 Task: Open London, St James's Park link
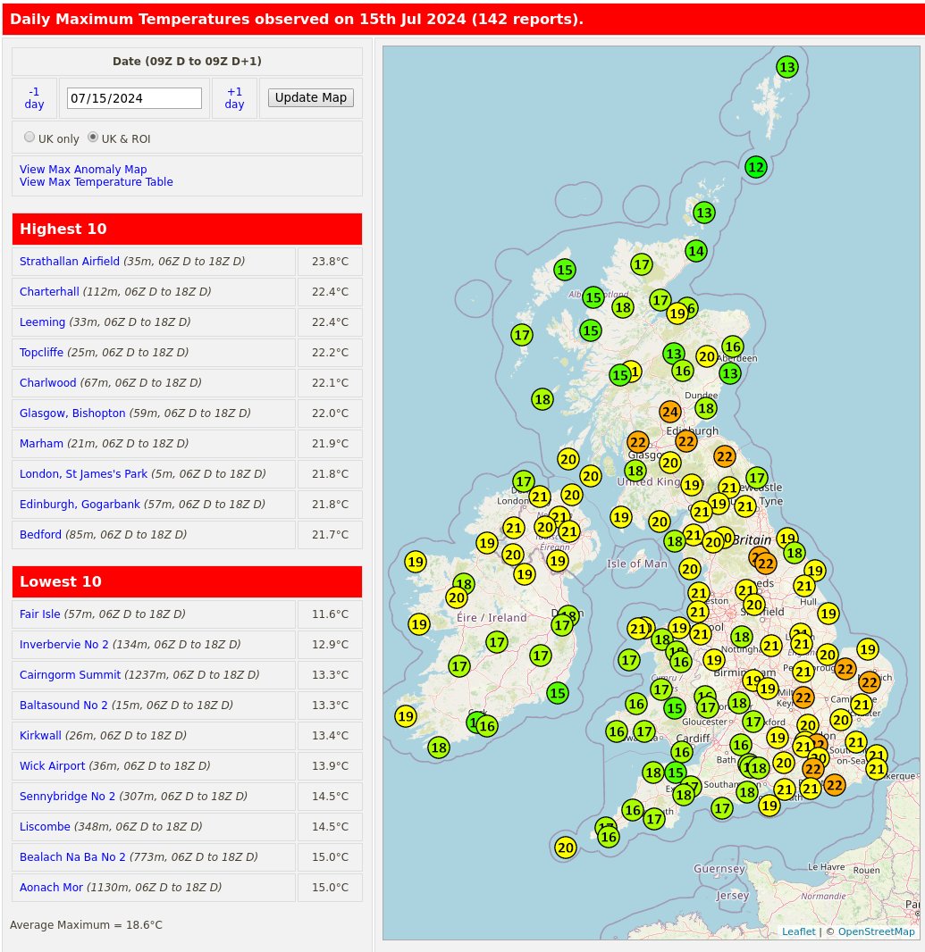(83, 473)
